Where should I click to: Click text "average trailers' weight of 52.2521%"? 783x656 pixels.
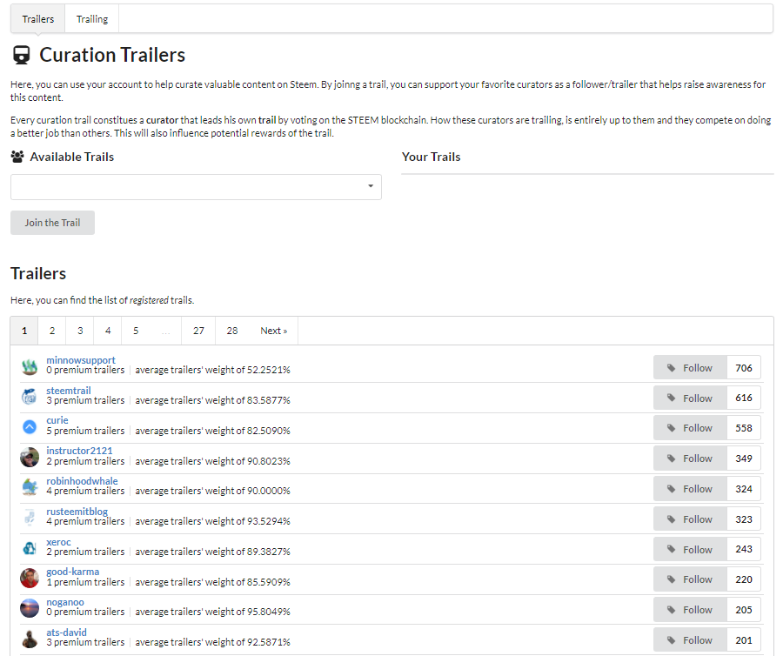coord(213,370)
